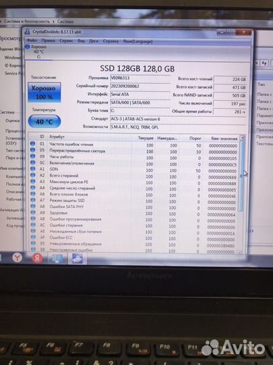This screenshot has height=365, width=273.
Task: Click the NAND writes value 505 GB
Action: click(230, 96)
